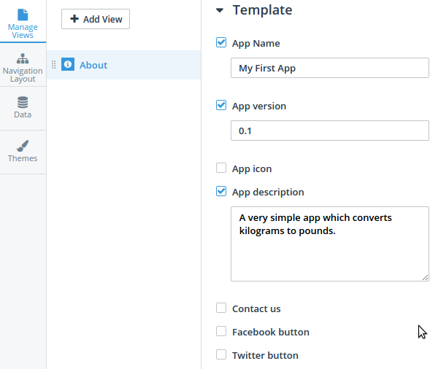Open the Manage Views tab
This screenshot has width=438, height=369.
[23, 22]
